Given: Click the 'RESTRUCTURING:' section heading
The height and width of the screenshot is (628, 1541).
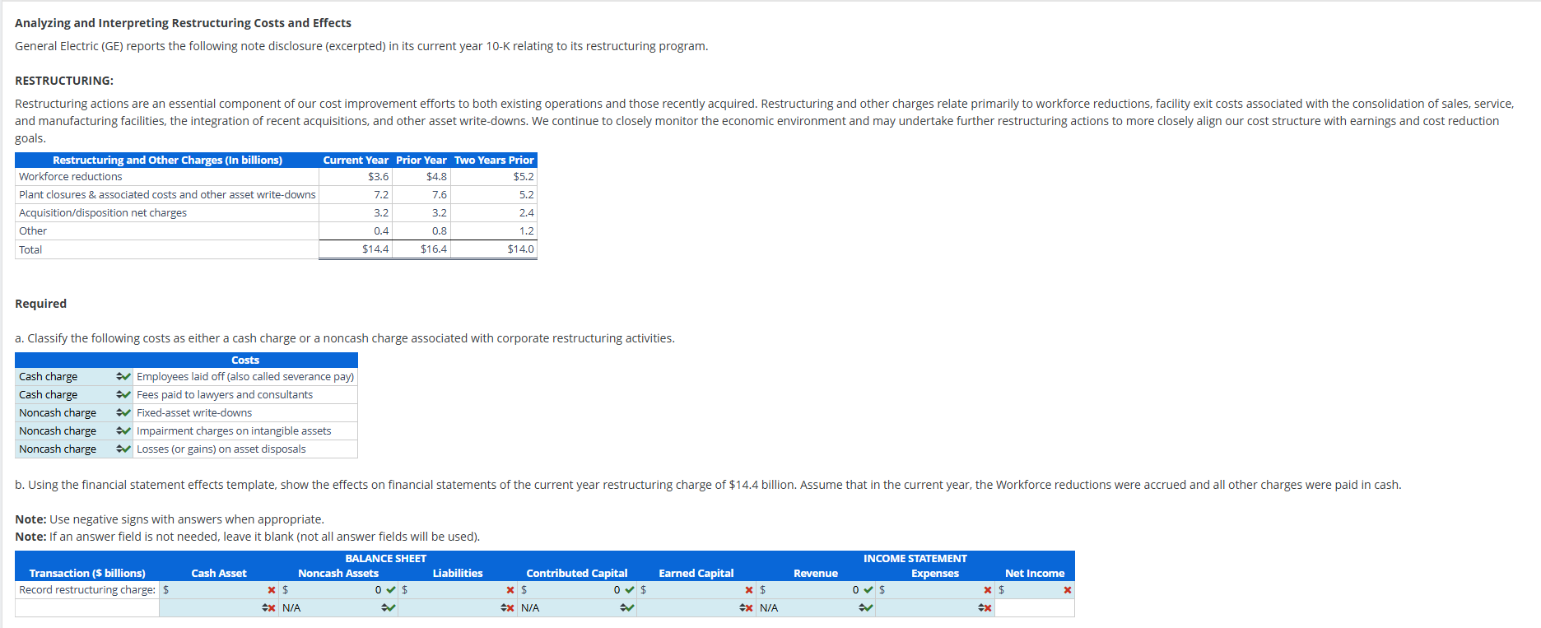Looking at the screenshot, I should 64,81.
